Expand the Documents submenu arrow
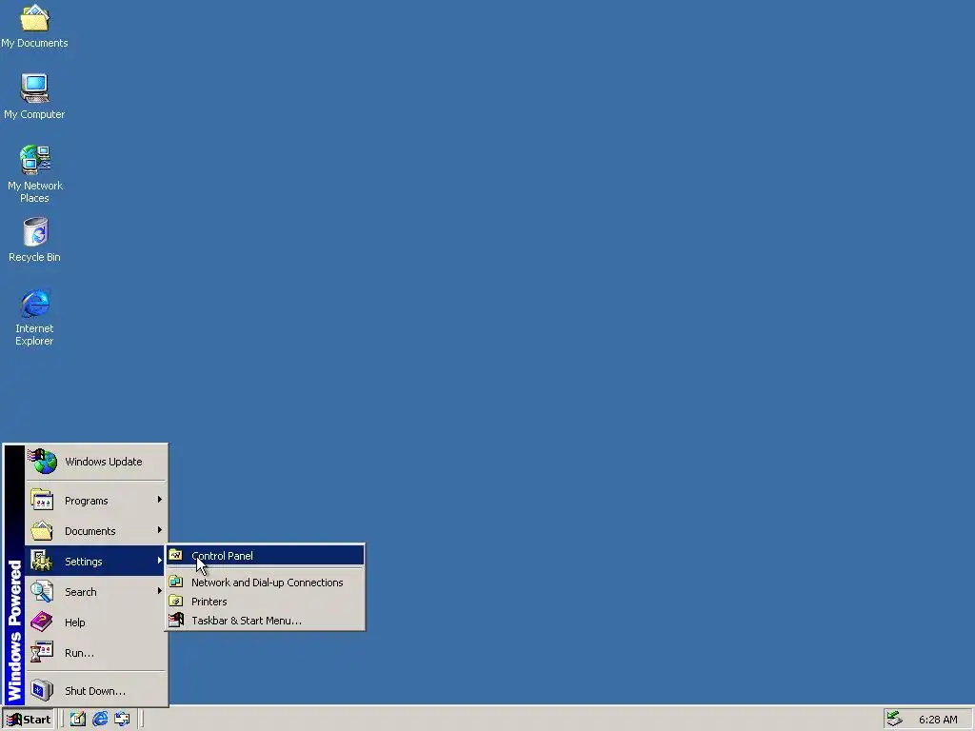 tap(160, 530)
